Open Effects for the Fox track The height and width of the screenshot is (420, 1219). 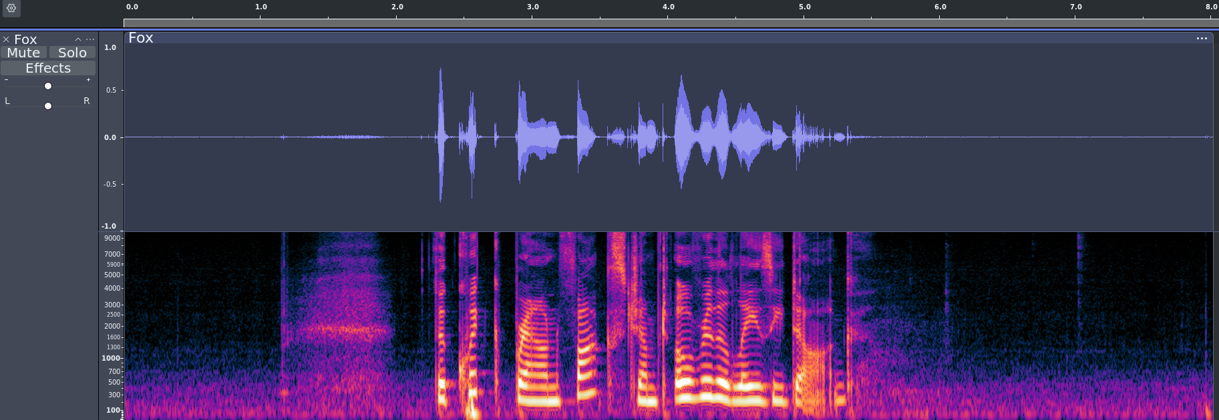point(48,68)
